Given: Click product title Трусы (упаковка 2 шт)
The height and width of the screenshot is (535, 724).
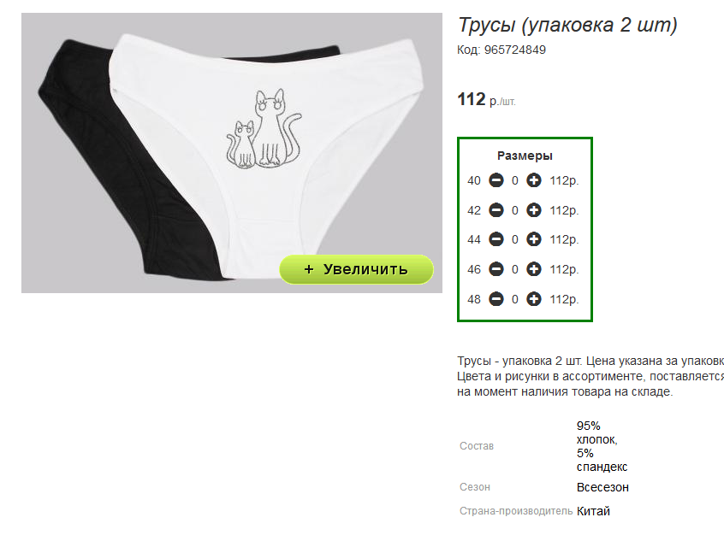Looking at the screenshot, I should pos(567,25).
